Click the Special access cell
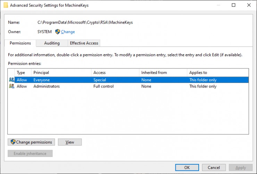The image size is (257, 174). click(100, 80)
